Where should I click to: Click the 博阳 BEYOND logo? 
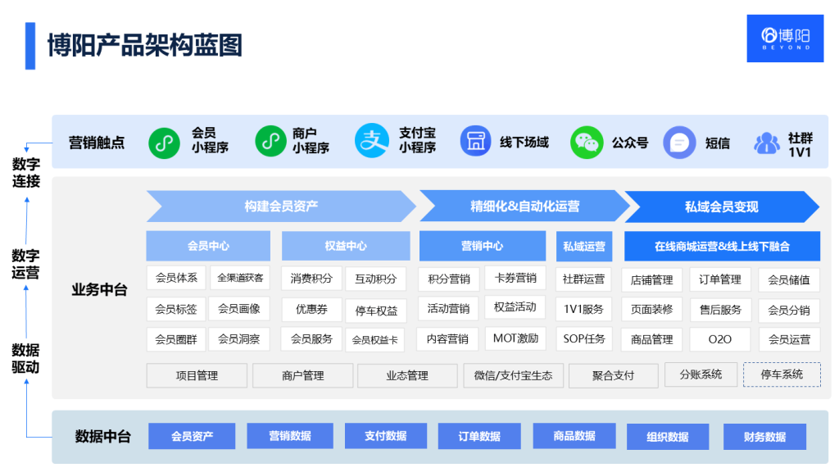[x=784, y=38]
